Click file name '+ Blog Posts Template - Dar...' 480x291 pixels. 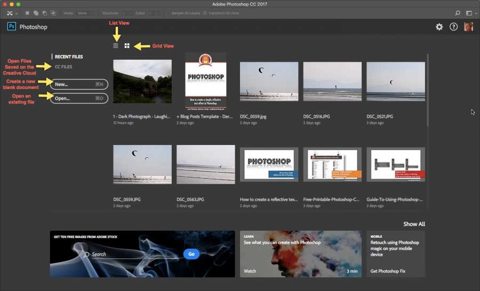click(204, 116)
